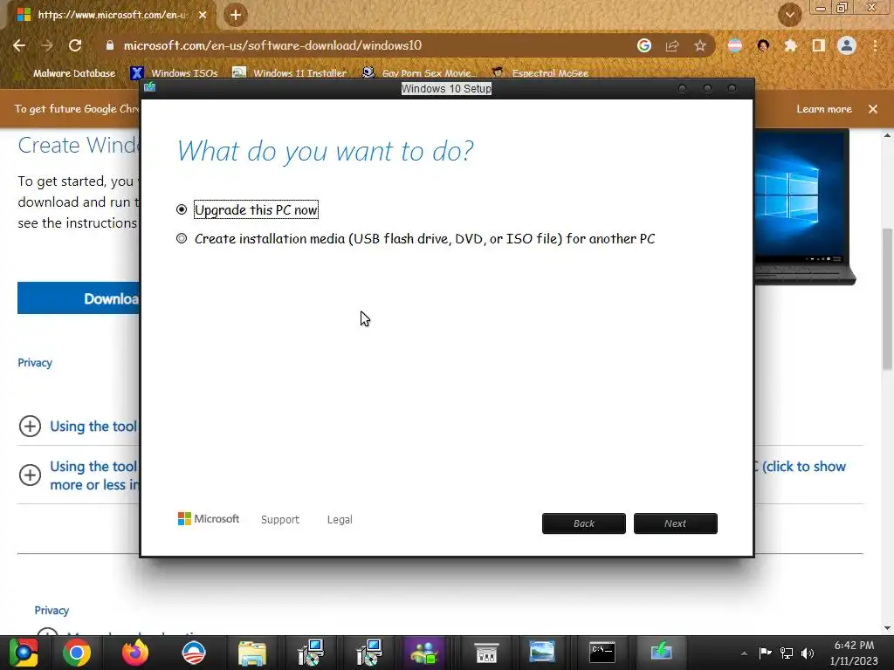Reload the Microsoft download page
The height and width of the screenshot is (670, 894).
pos(75,45)
